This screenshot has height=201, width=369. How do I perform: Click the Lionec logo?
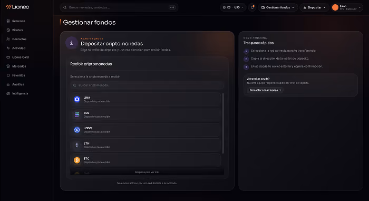17,7
